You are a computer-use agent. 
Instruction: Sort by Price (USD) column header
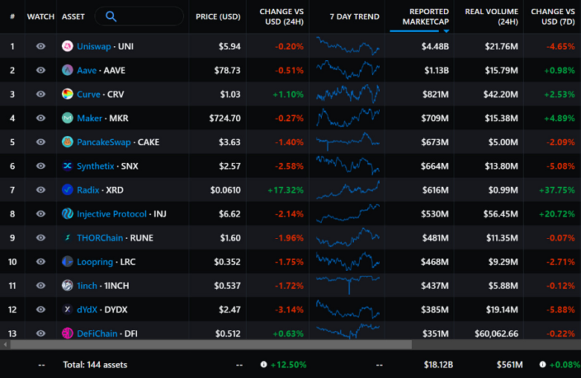(217, 16)
